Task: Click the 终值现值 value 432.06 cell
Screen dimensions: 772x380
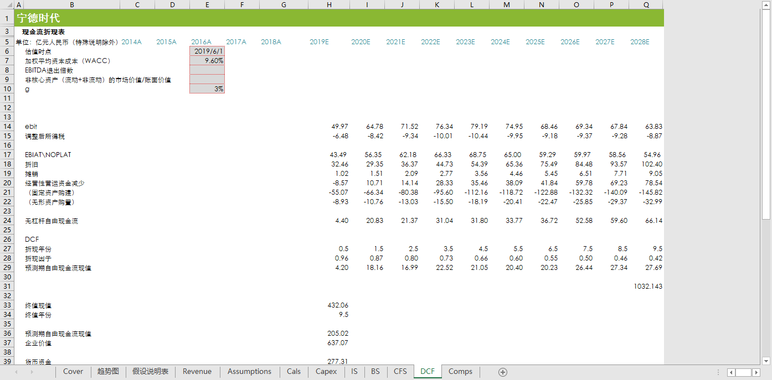Action: click(x=329, y=305)
